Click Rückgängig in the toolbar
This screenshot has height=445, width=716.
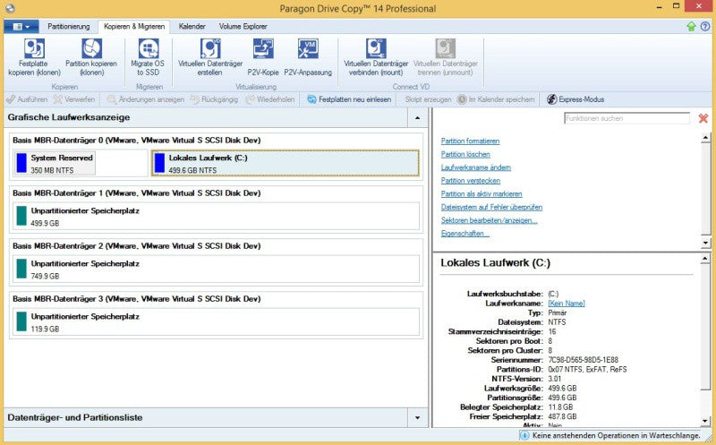click(214, 99)
